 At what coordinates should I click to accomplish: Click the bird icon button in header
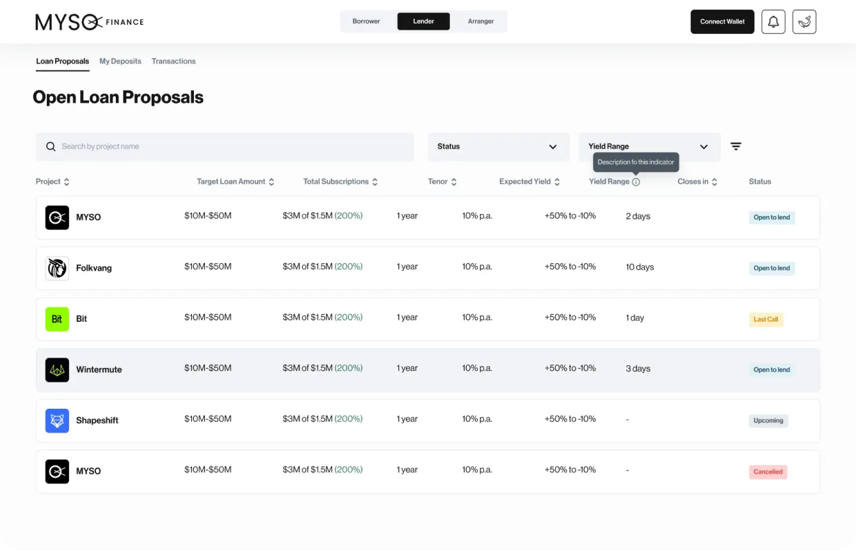click(x=804, y=21)
